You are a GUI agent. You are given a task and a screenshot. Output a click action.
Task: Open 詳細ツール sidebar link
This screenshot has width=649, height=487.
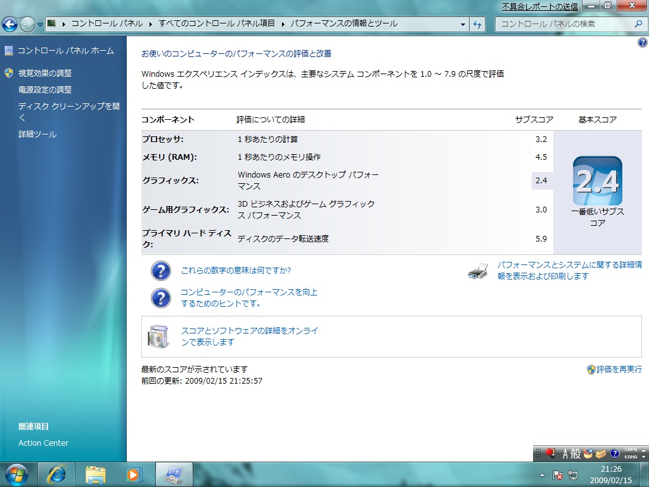click(x=37, y=134)
